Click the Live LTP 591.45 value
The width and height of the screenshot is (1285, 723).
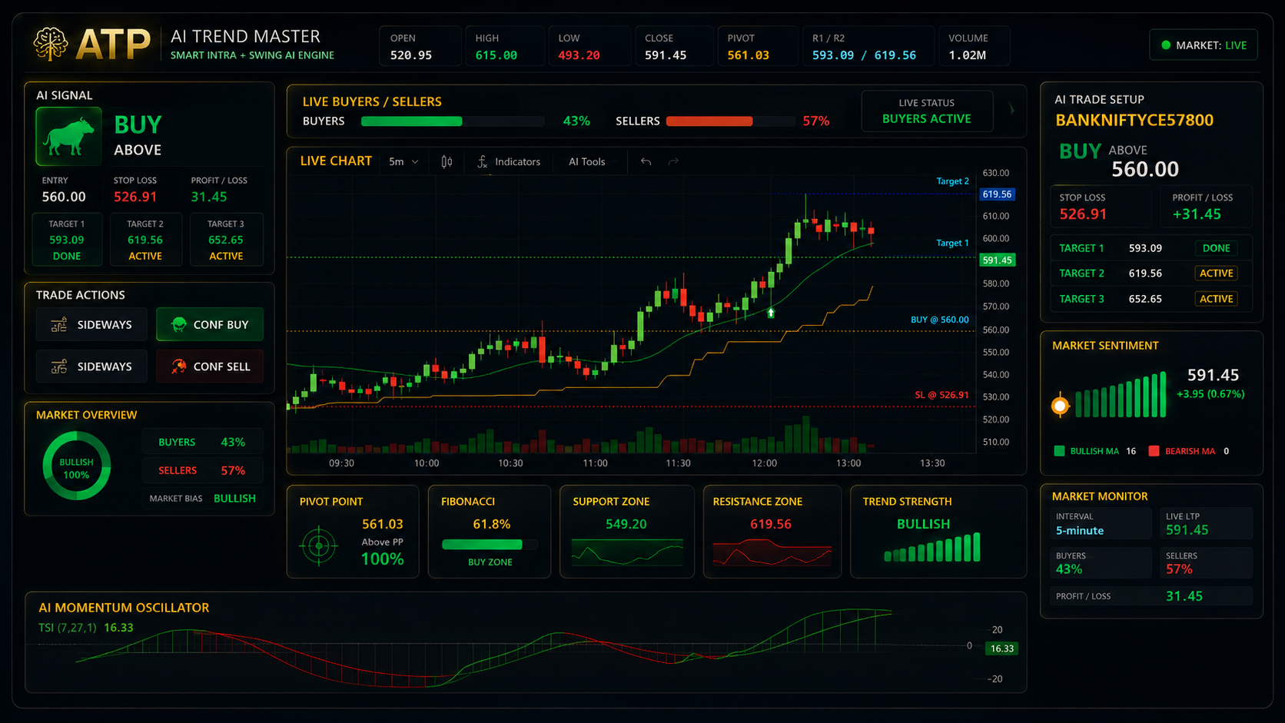(1187, 530)
